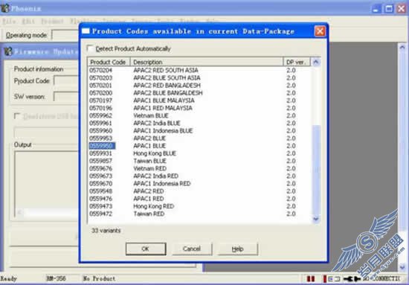
Task: Select product code 0559931 Hong Kong BLUE
Action: point(199,153)
